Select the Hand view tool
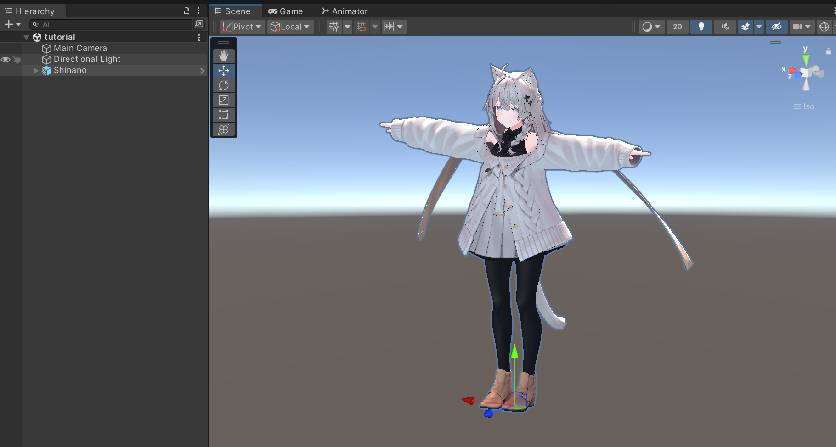Viewport: 836px width, 447px height. coord(224,56)
